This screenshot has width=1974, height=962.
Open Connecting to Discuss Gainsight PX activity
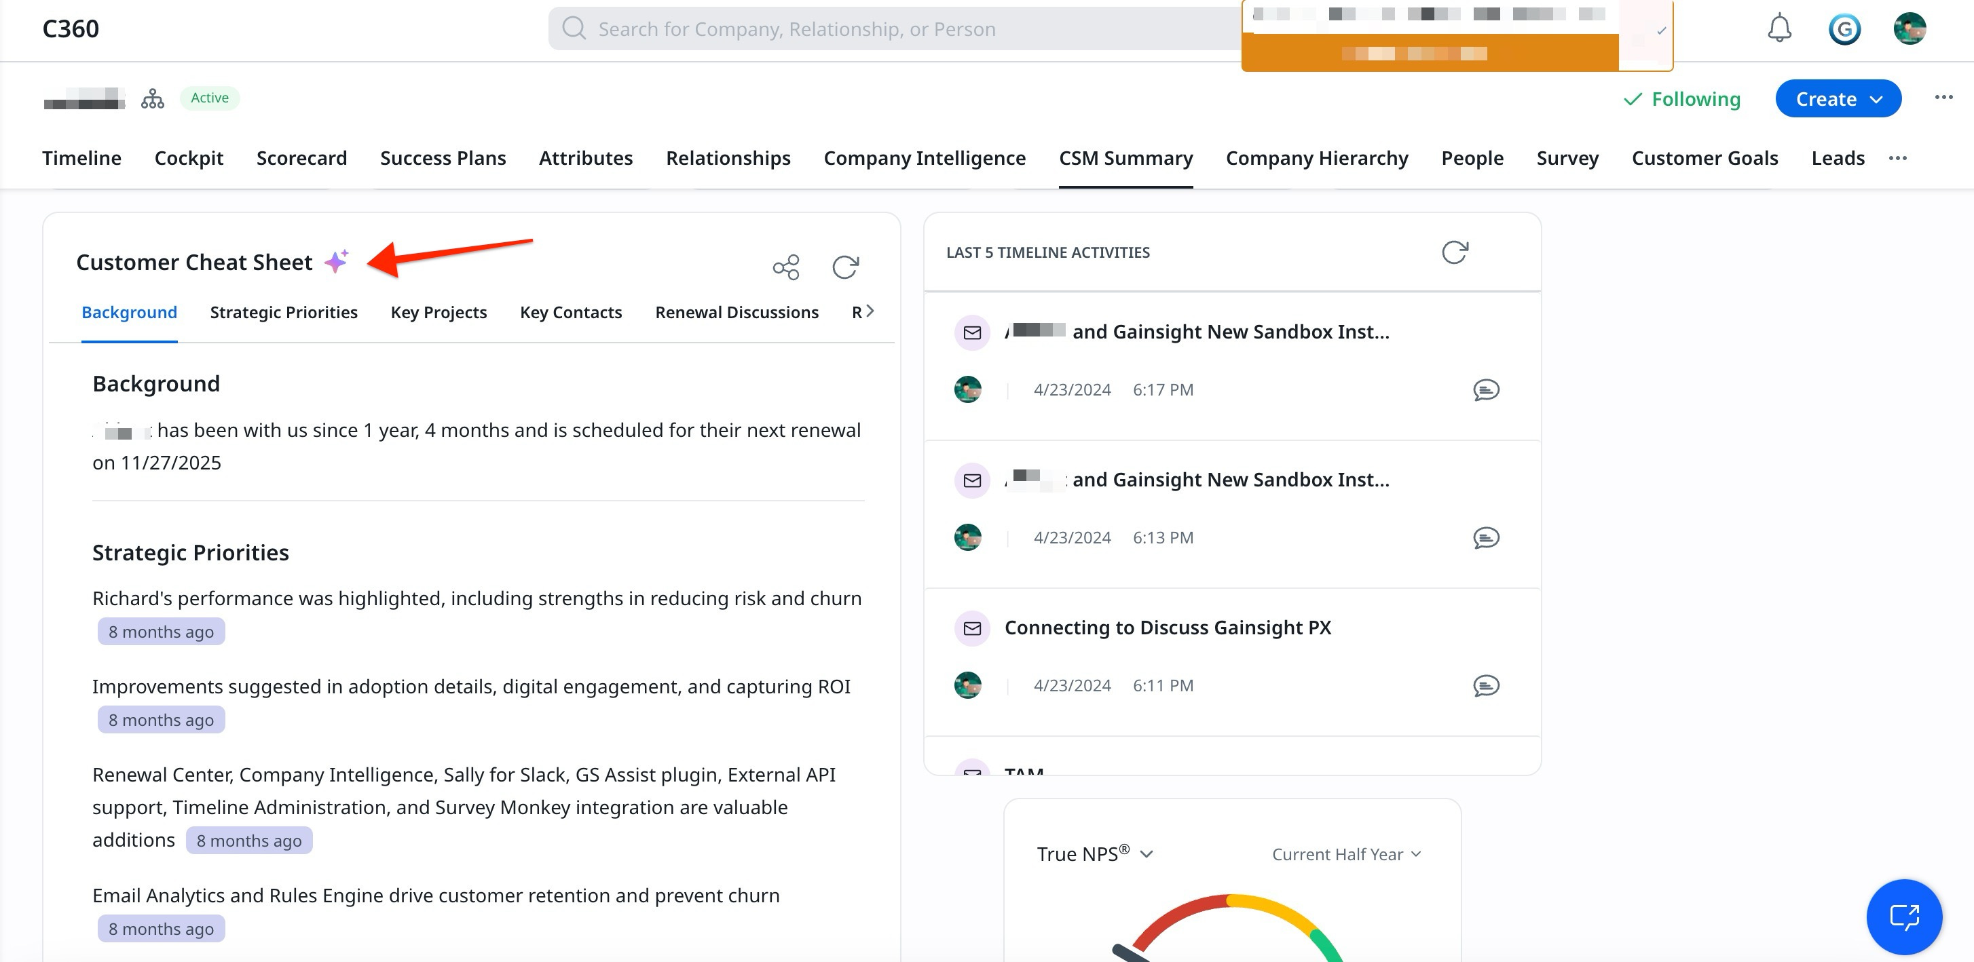[1167, 628]
